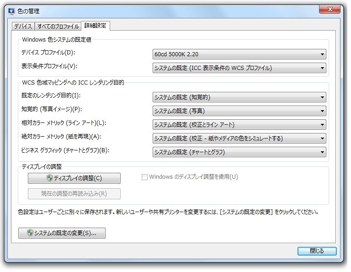This screenshot has height=272, width=351.
Task: Click the 色設定はユーザーごとに note text
Action: point(168,212)
